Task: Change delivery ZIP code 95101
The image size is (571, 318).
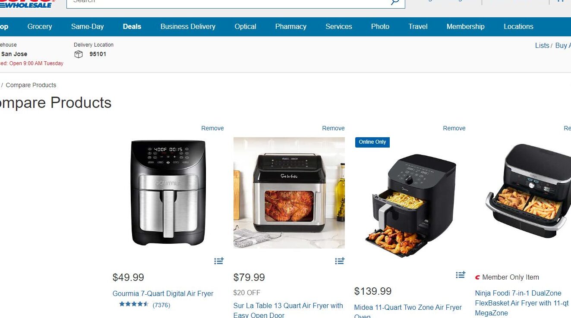Action: click(98, 54)
